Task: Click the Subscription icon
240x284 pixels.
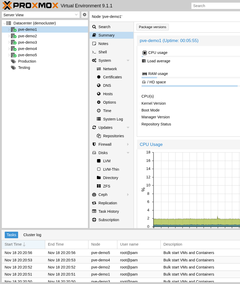Action: coord(94,220)
